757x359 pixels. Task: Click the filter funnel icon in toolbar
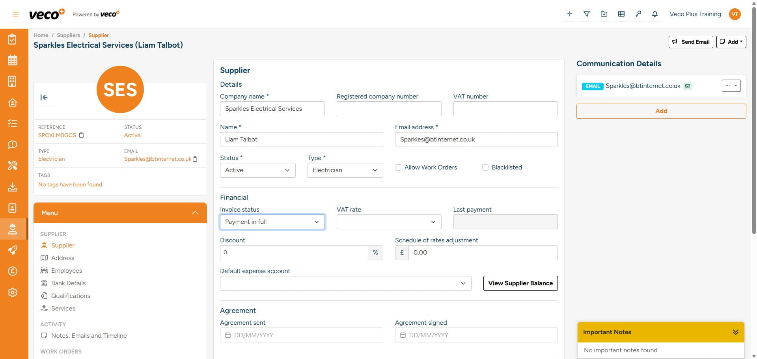(x=586, y=14)
